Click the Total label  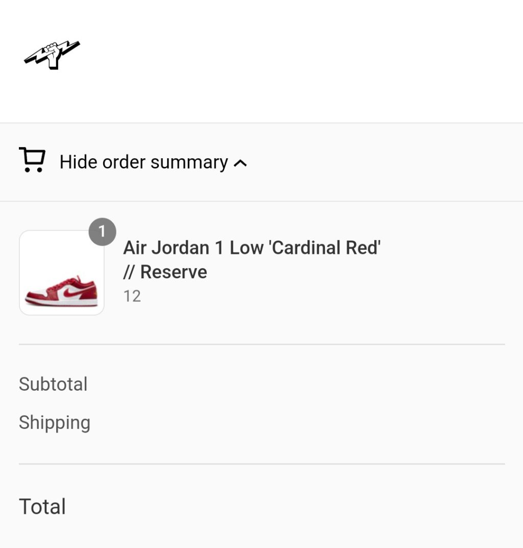pyautogui.click(x=42, y=507)
